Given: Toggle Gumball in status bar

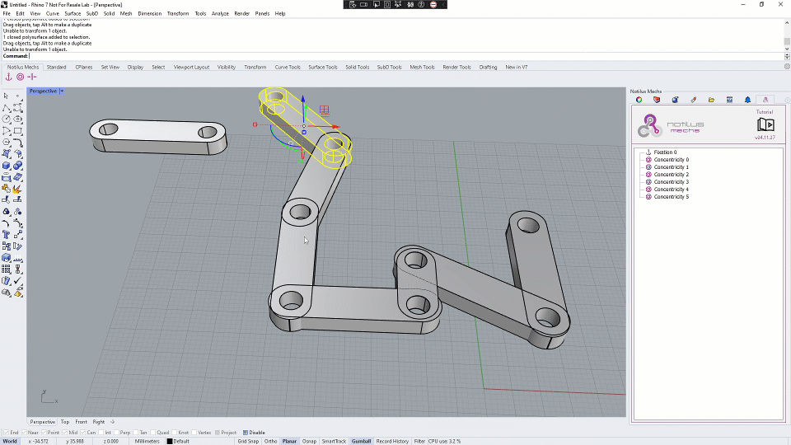Looking at the screenshot, I should tap(361, 441).
